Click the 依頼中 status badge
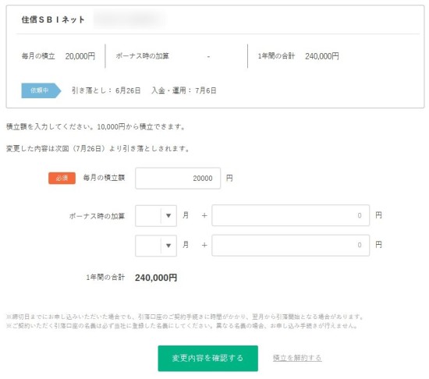This screenshot has width=429, height=379. click(41, 90)
